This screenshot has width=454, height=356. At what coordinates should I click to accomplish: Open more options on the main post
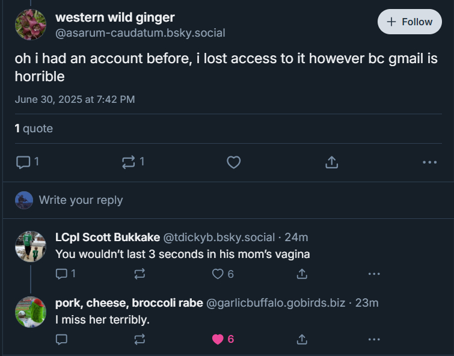point(429,162)
